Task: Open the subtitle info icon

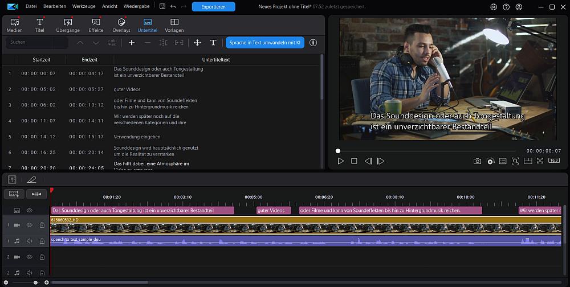Action: [313, 43]
